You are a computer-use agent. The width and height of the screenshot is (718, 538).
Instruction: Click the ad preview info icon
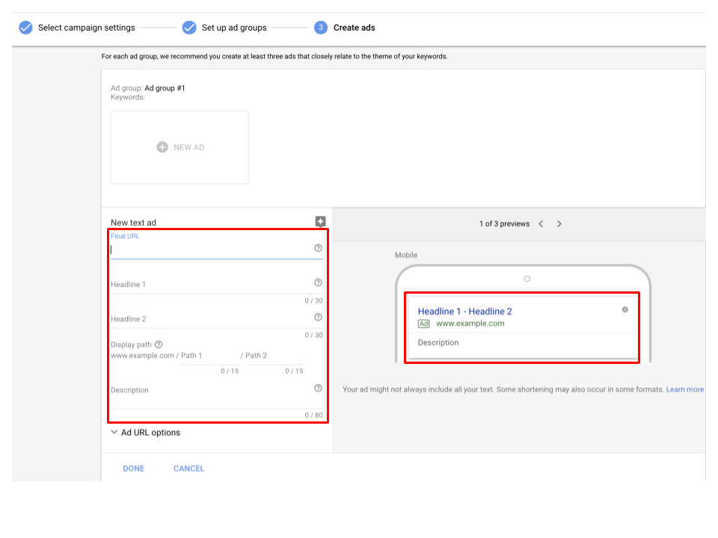tap(625, 309)
